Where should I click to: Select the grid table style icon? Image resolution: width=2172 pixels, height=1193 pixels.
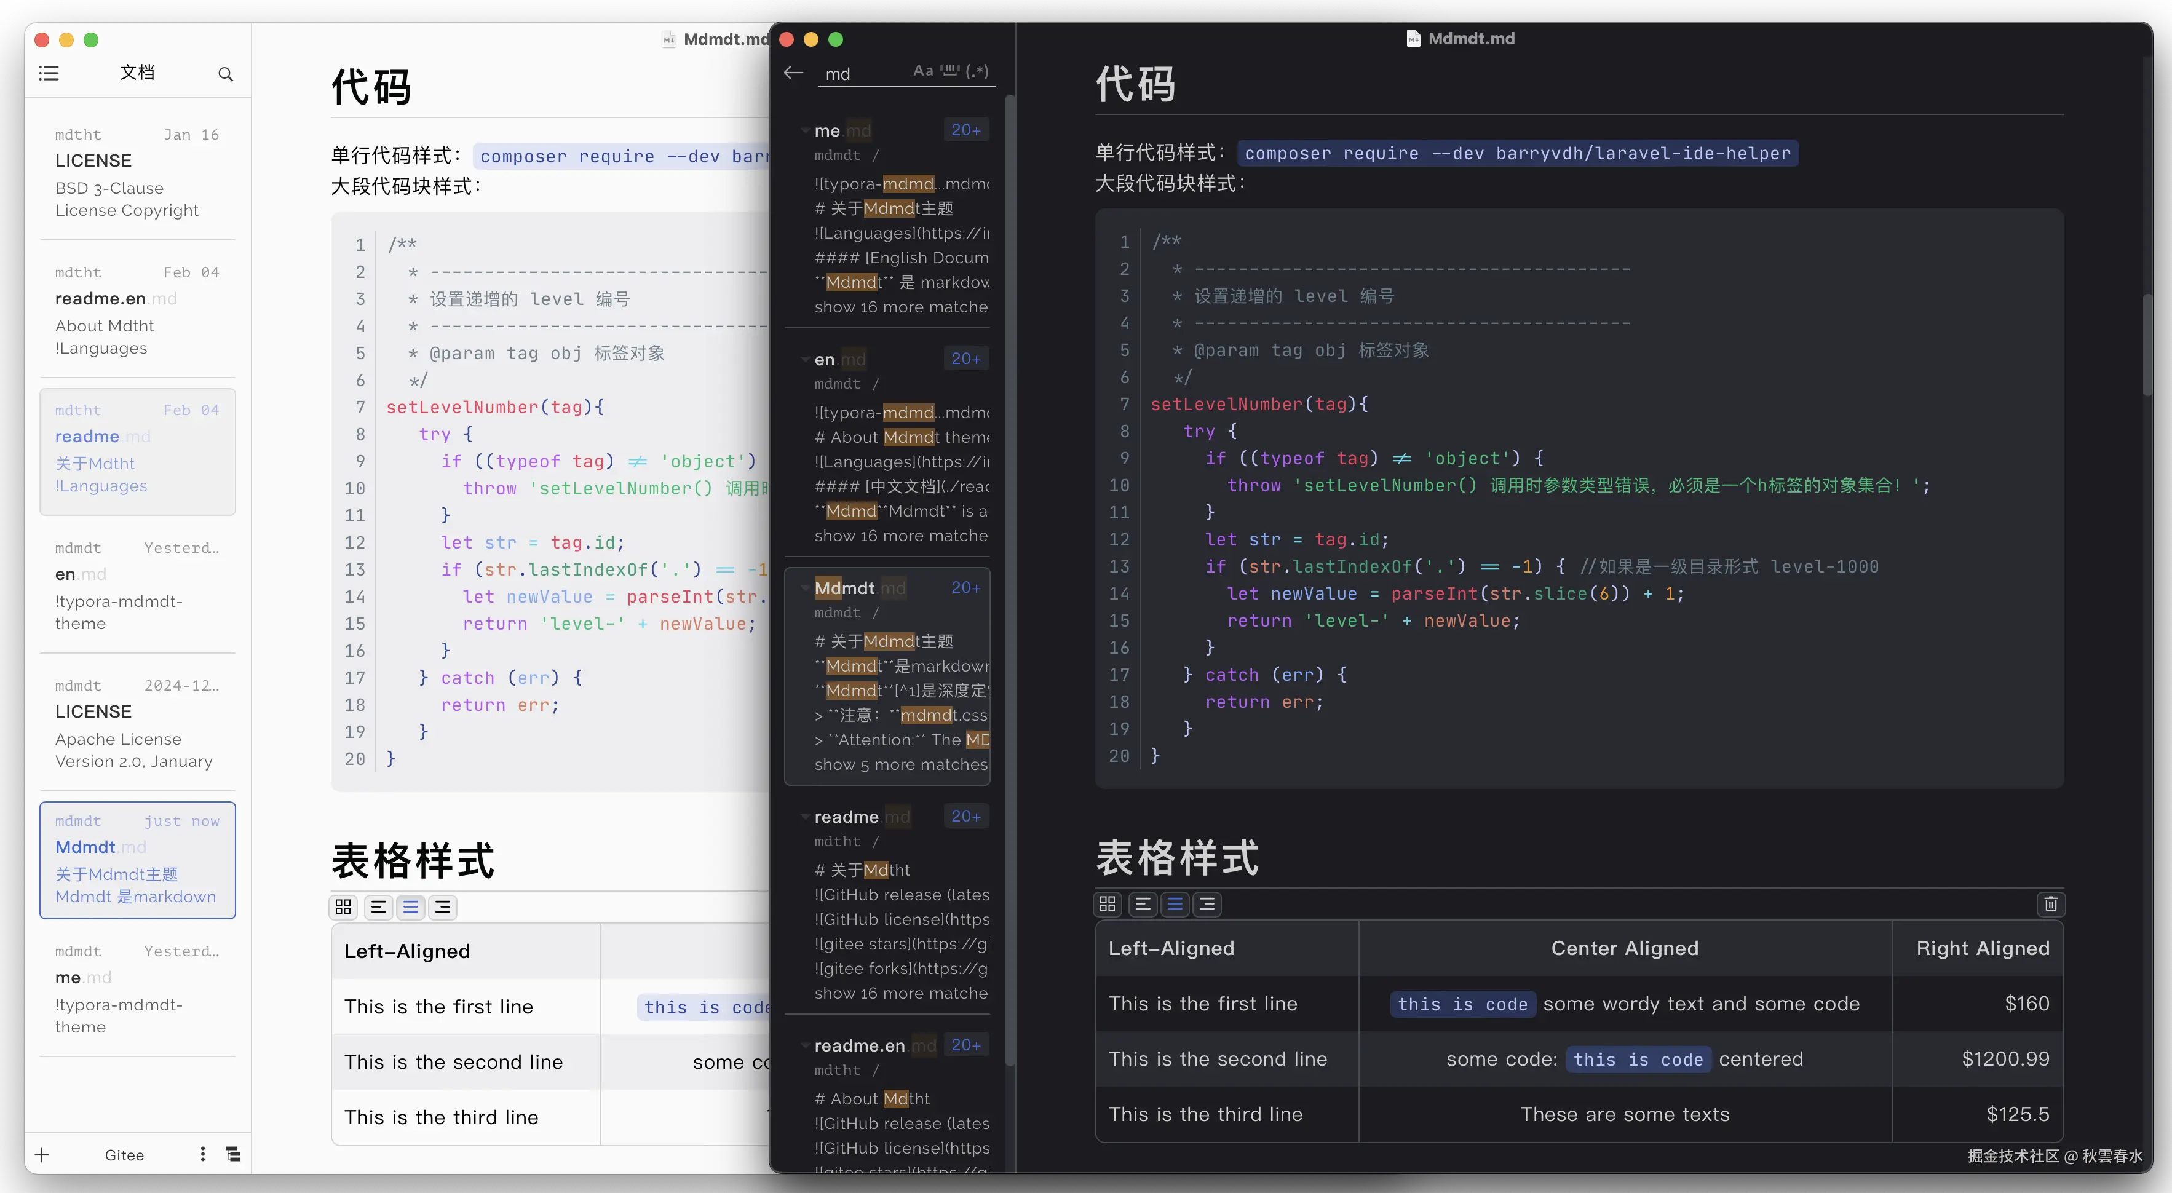pyautogui.click(x=1107, y=905)
